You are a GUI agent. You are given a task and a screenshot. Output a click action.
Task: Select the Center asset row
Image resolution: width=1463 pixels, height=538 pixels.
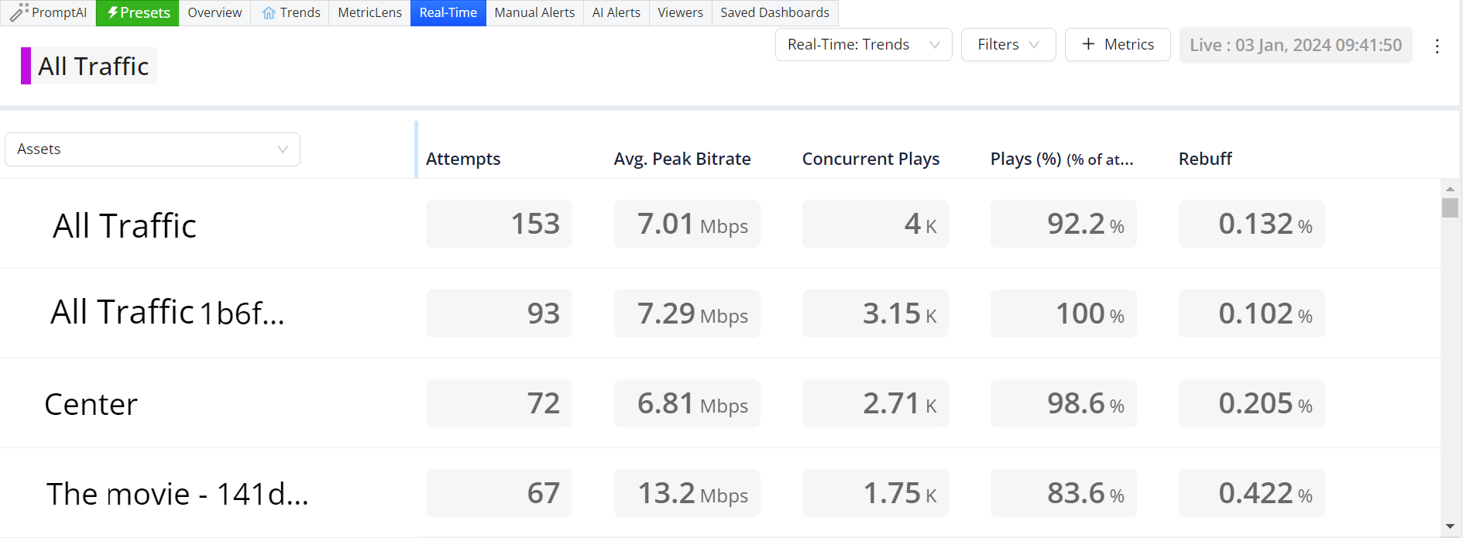click(91, 404)
